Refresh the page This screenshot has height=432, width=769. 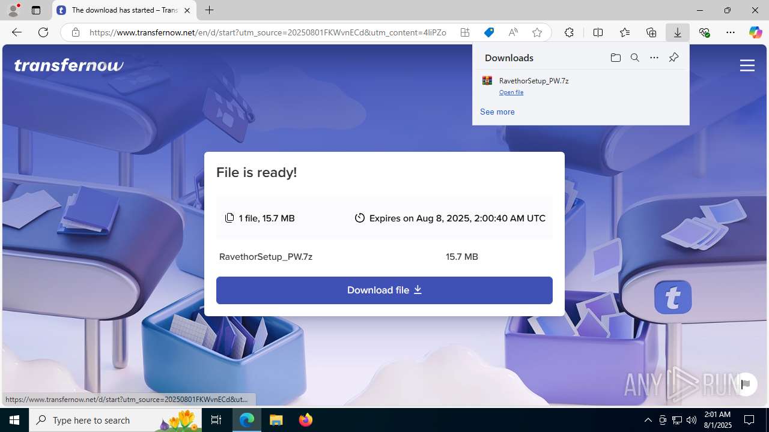[x=43, y=32]
